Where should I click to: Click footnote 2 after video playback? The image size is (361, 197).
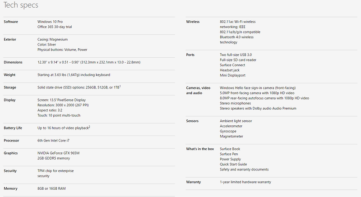pyautogui.click(x=90, y=127)
